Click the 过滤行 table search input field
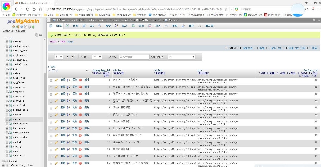321x167 pixels. (134, 57)
